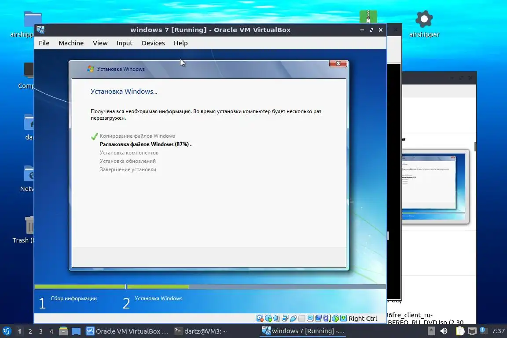507x338 pixels.
Task: Click the Завершение установки step
Action: pos(128,169)
